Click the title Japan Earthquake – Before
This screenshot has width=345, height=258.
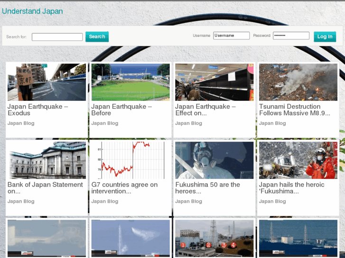pyautogui.click(x=121, y=110)
